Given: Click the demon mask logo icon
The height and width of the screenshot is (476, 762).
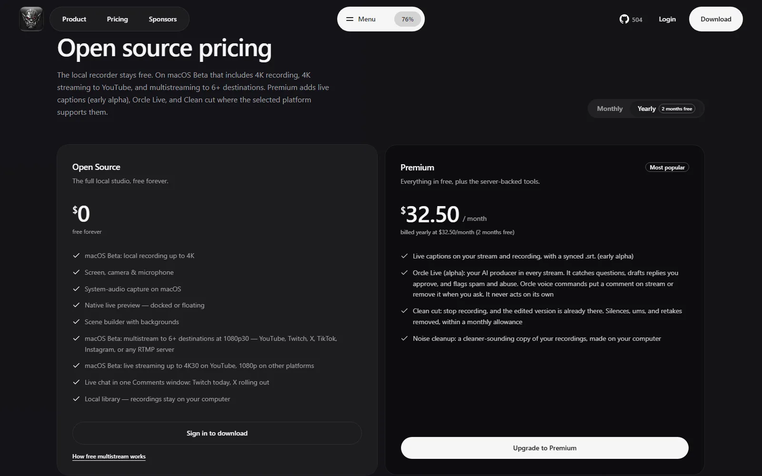Looking at the screenshot, I should click(x=31, y=19).
